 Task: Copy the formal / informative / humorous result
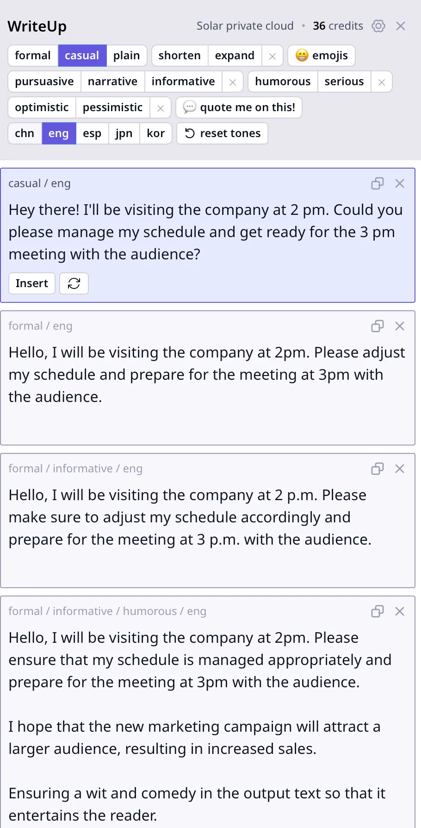click(378, 611)
